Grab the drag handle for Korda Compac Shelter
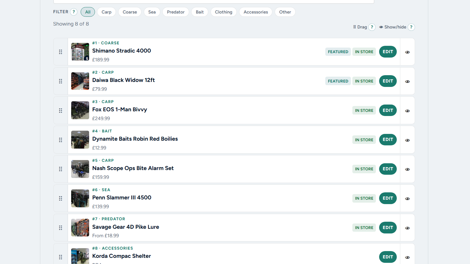This screenshot has height=264, width=470. point(61,257)
